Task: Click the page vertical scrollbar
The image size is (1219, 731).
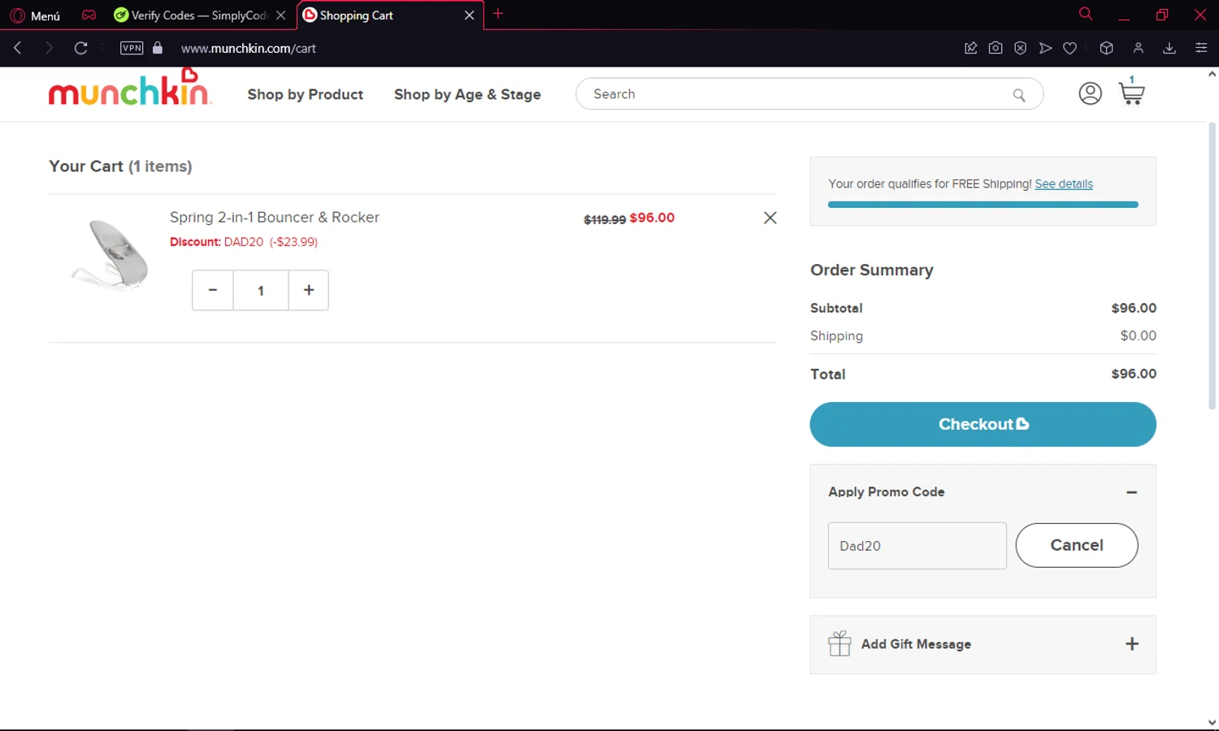Action: pyautogui.click(x=1212, y=266)
